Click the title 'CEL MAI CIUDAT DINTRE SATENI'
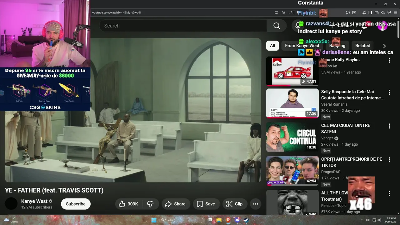 [x=346, y=128]
